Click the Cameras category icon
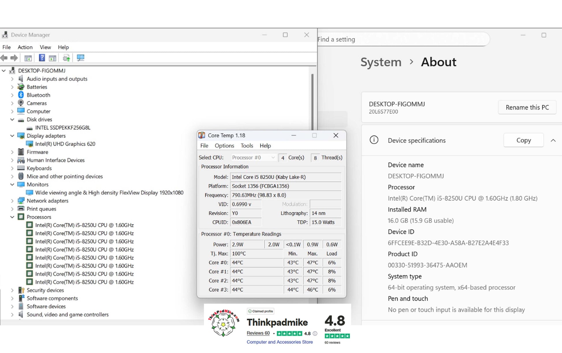This screenshot has height=353, width=562. pos(21,103)
